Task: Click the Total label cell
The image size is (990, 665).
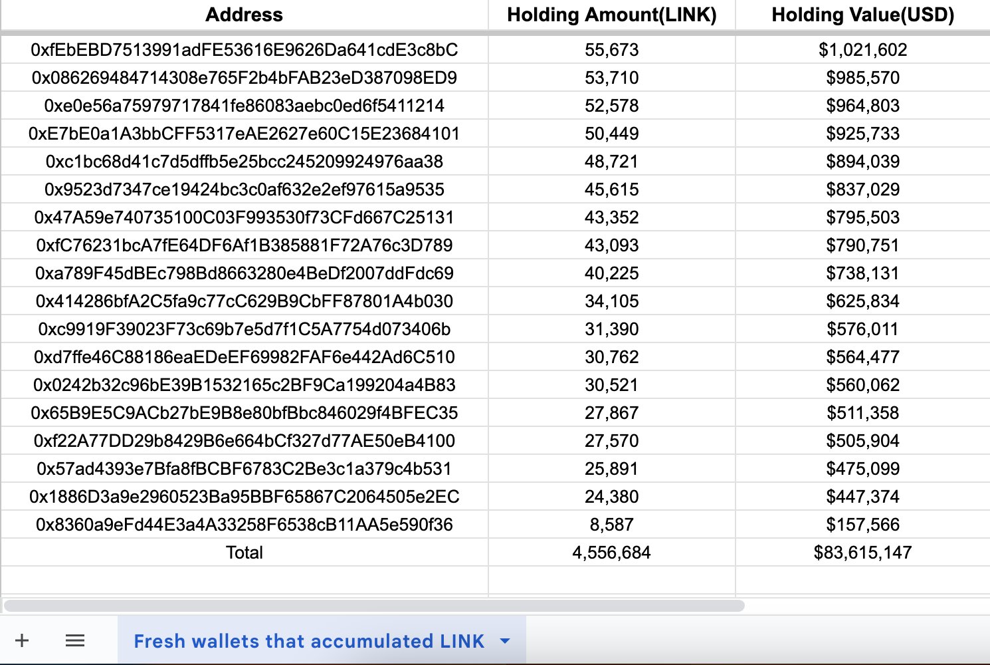Action: coord(244,553)
